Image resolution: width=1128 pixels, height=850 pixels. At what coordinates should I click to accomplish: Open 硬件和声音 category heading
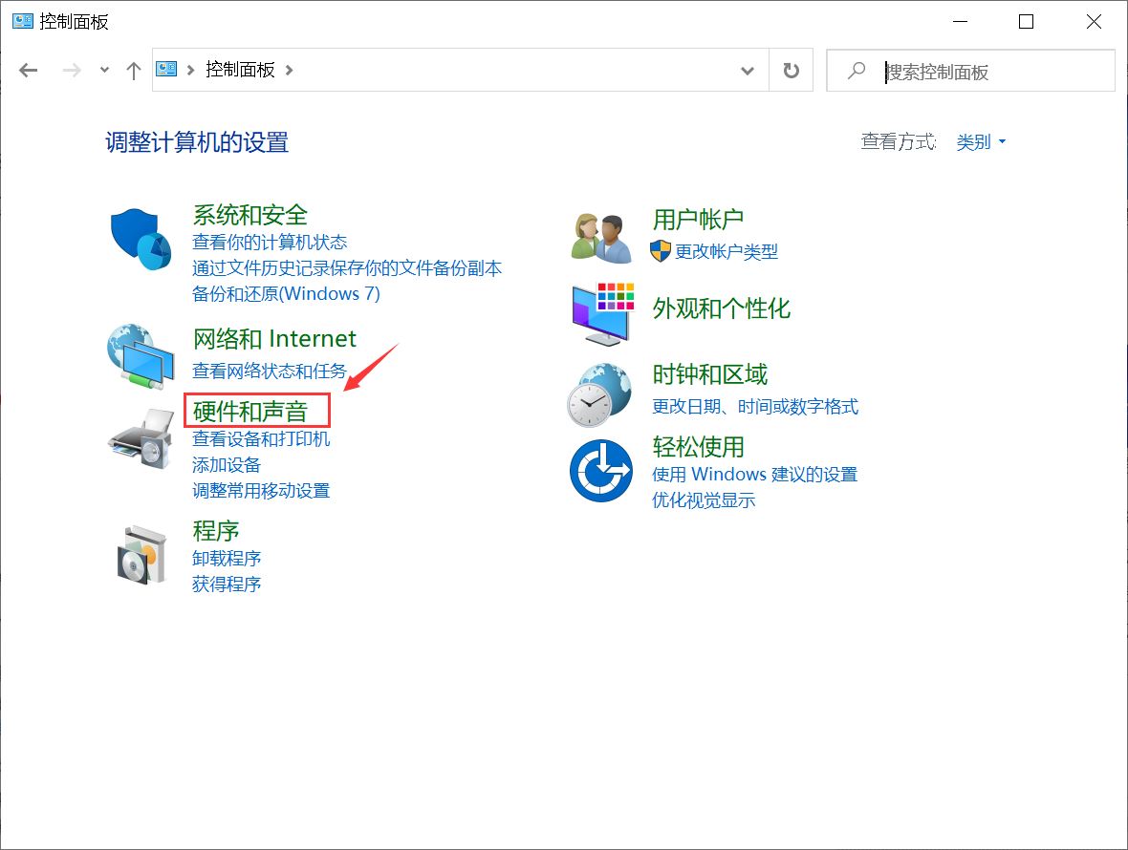(x=250, y=412)
